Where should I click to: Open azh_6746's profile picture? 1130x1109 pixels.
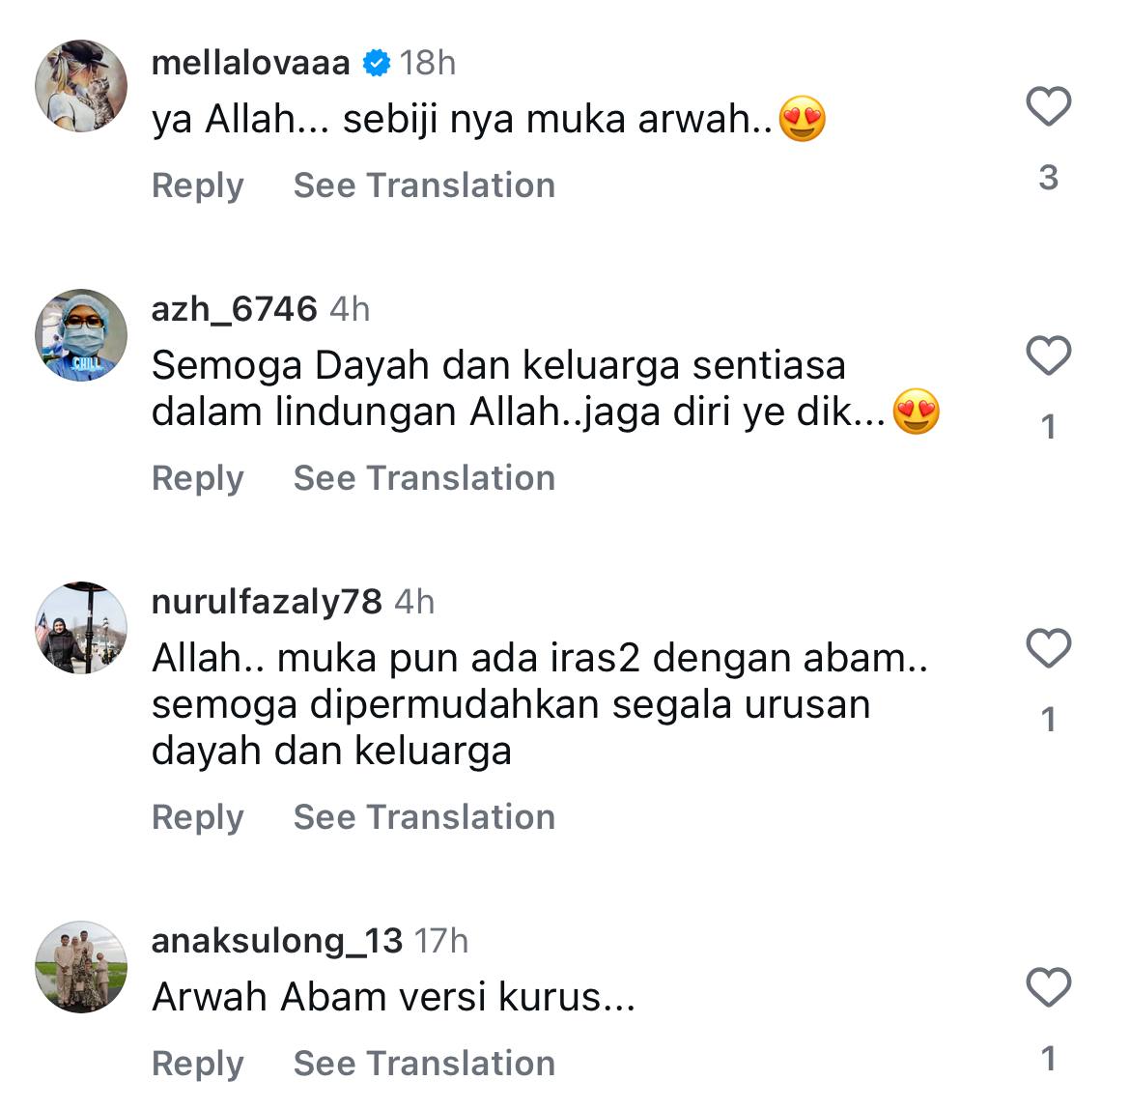tap(81, 334)
